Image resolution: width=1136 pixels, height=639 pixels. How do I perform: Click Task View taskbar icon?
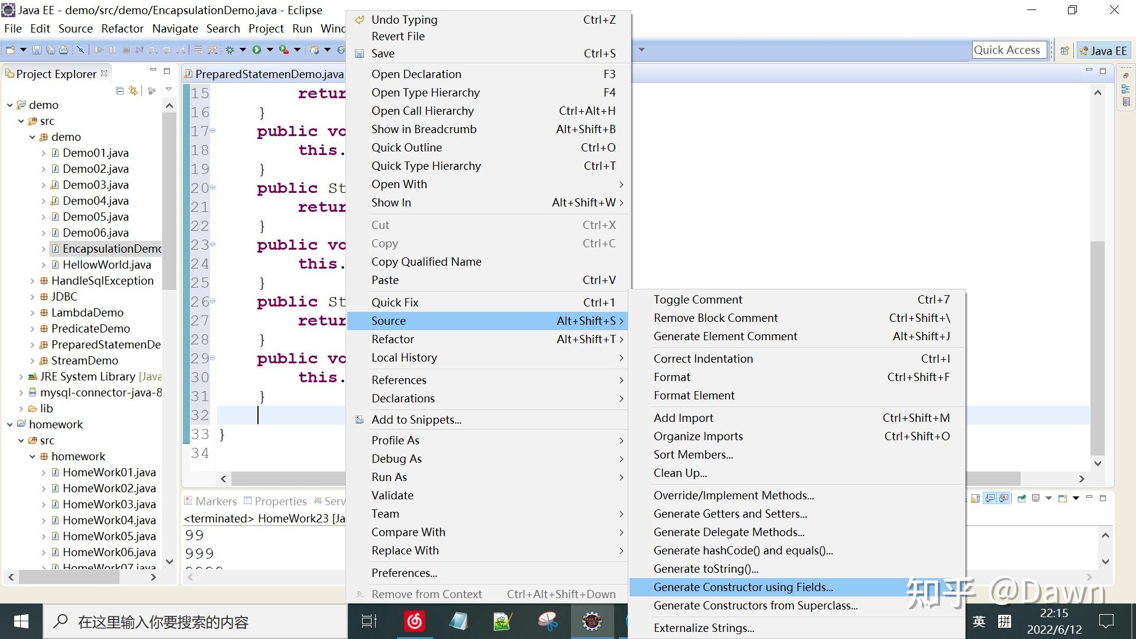click(369, 621)
